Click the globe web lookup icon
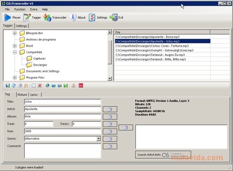233x171 pixels. [47, 85]
